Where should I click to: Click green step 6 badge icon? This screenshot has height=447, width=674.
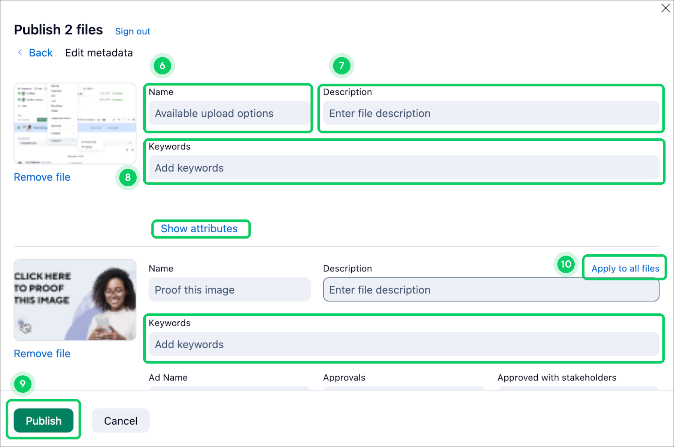(x=162, y=66)
